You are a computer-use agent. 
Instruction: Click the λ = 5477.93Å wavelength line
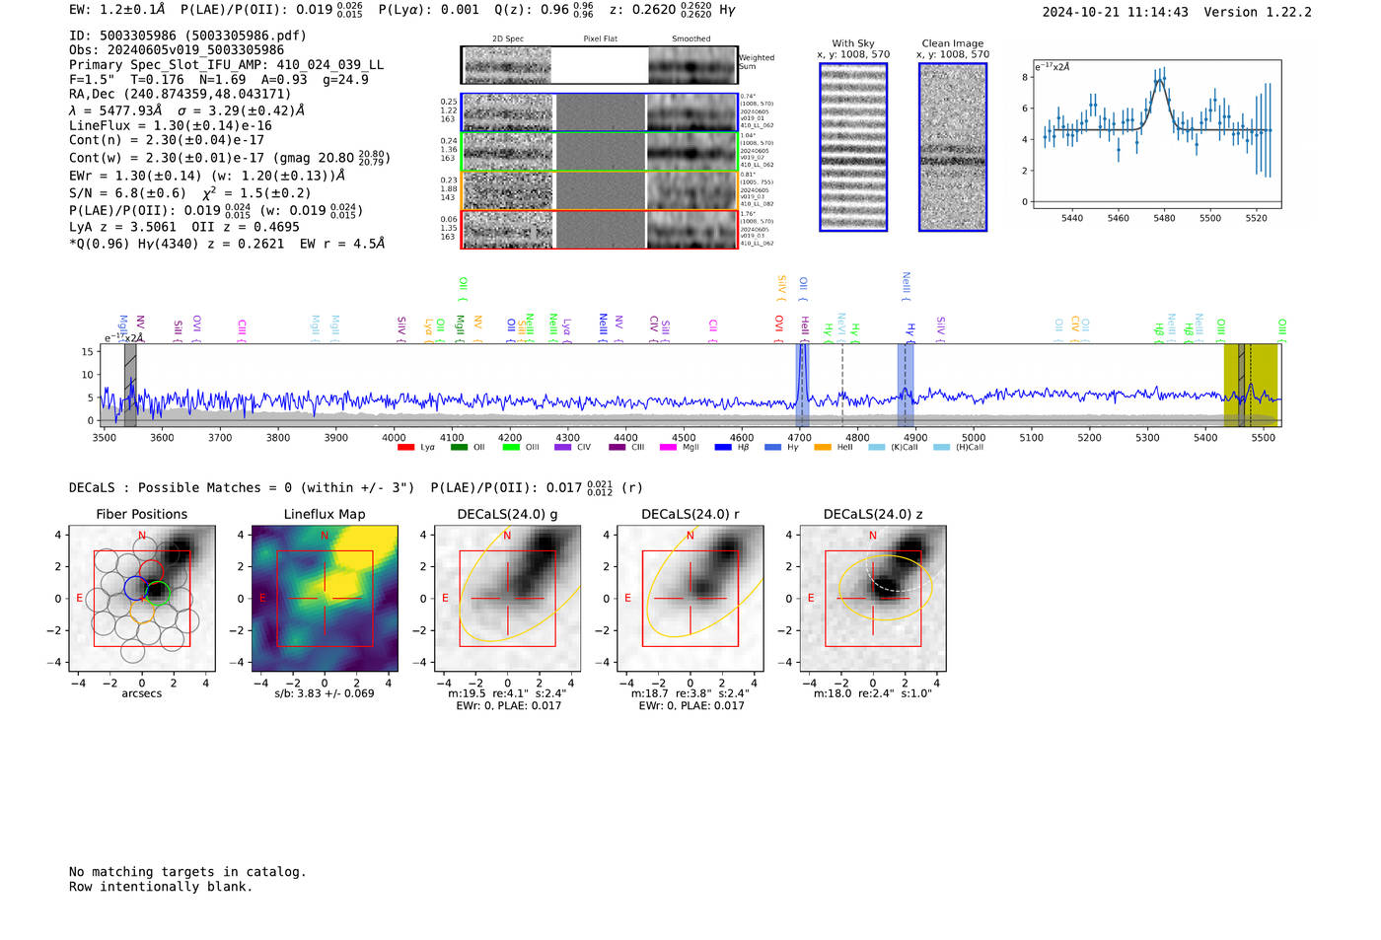click(187, 110)
